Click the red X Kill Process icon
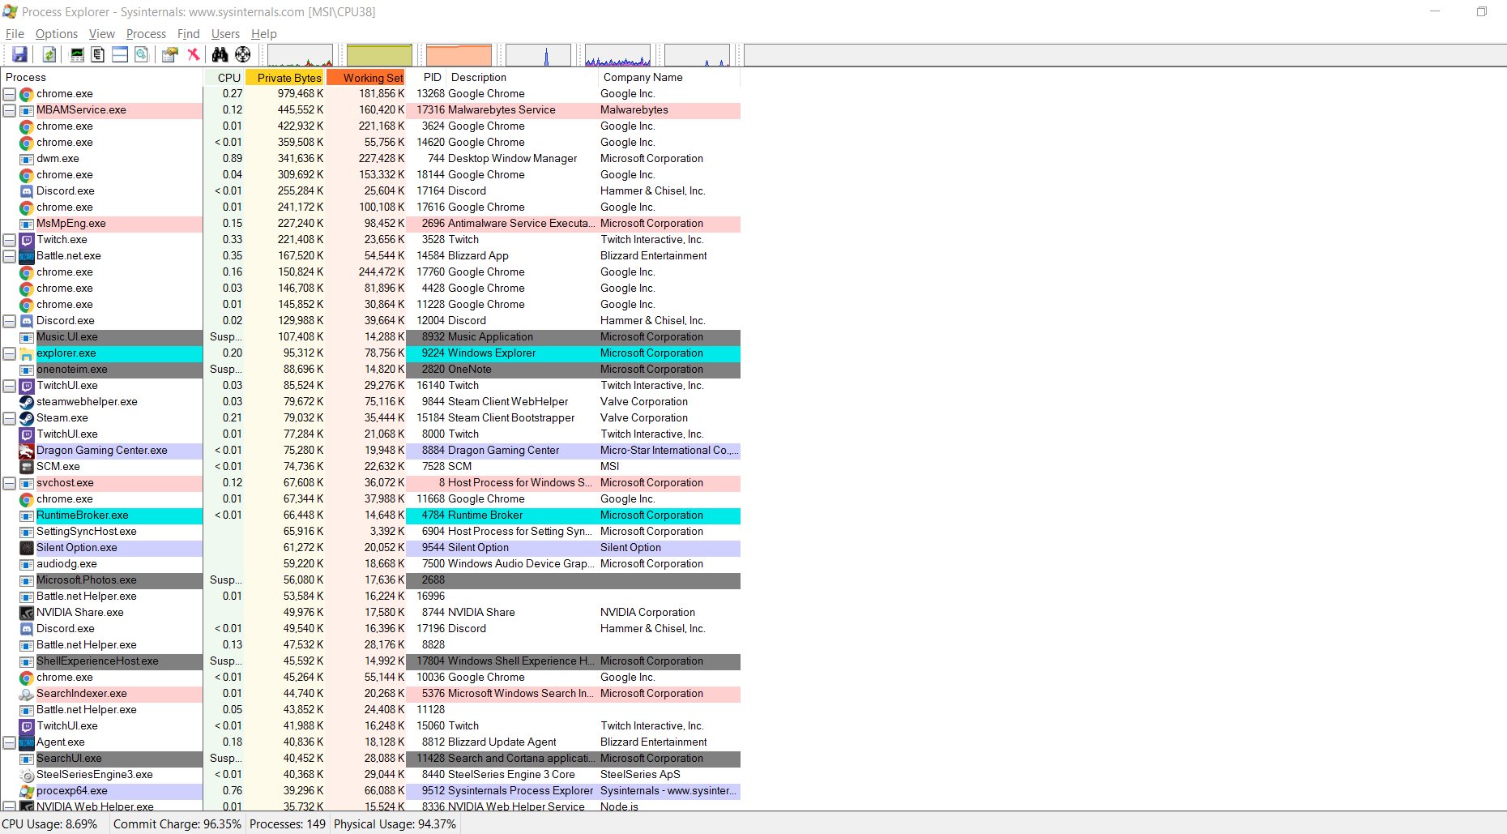This screenshot has height=834, width=1507. (x=194, y=54)
